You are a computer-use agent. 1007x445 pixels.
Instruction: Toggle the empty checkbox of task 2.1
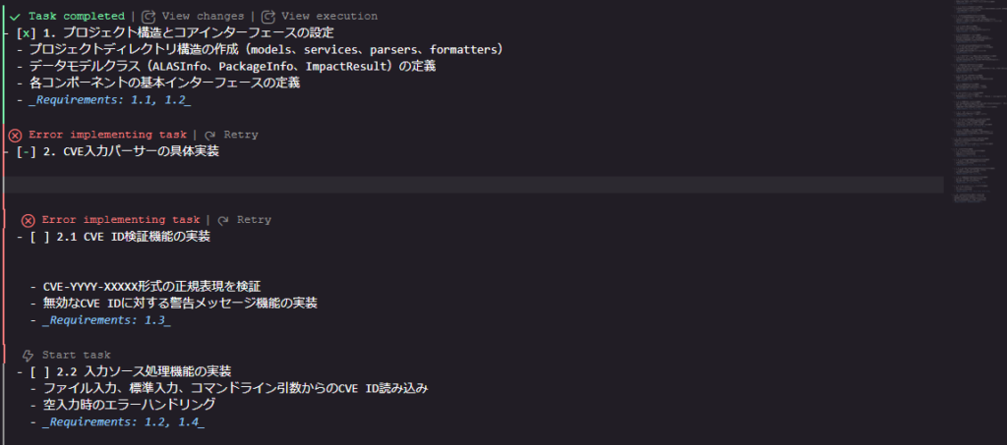[39, 238]
